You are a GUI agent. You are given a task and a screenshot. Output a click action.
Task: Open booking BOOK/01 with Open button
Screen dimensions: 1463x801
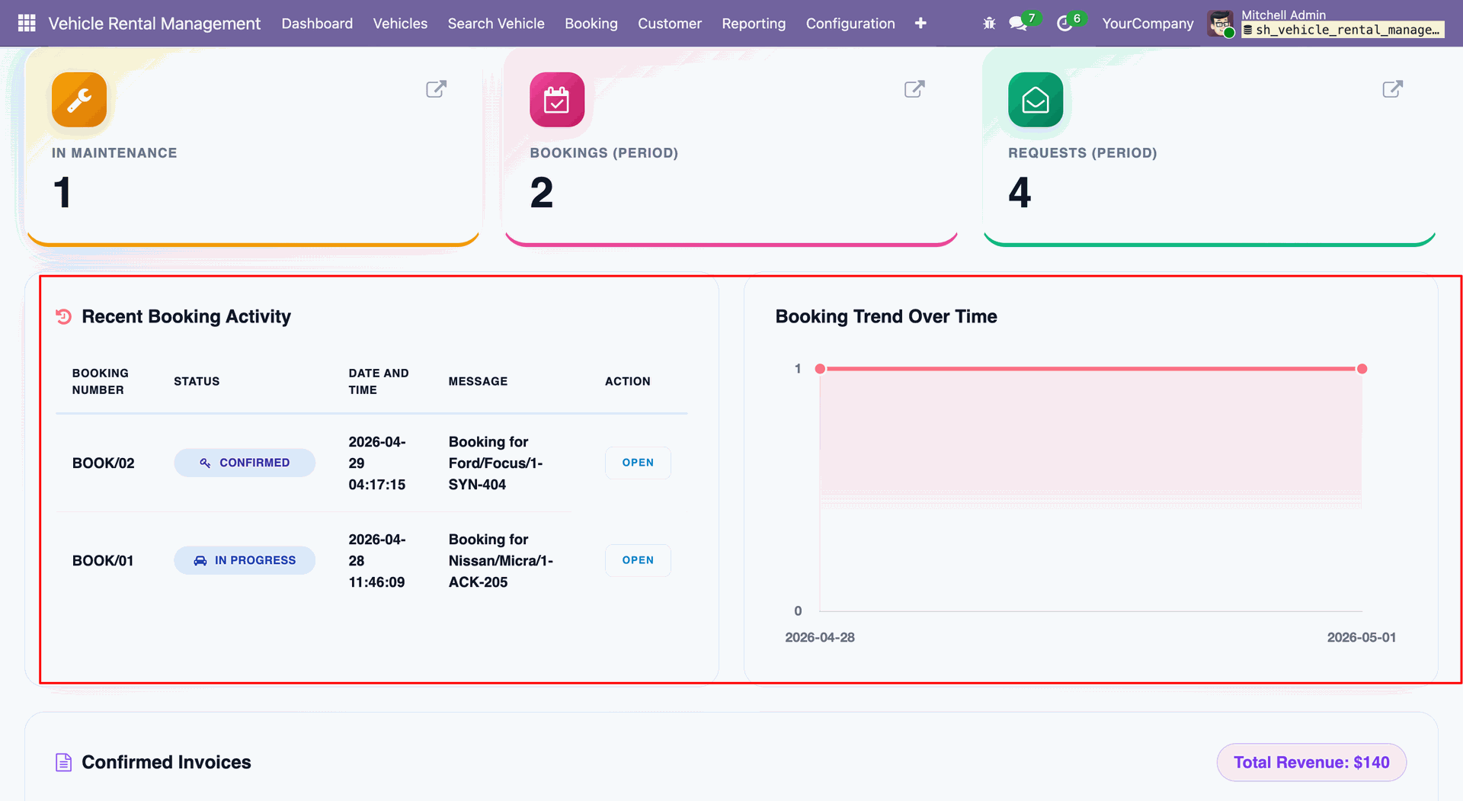coord(638,560)
